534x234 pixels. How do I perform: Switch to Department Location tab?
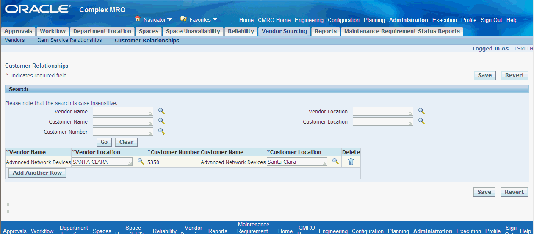point(102,31)
